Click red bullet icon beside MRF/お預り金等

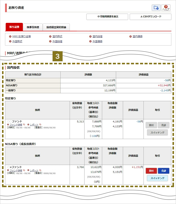(x=10, y=37)
